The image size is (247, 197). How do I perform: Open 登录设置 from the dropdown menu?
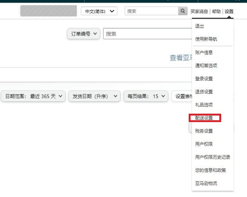[x=204, y=79]
